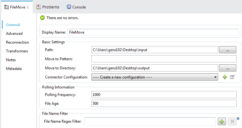Click the File Age input field

[164, 104]
